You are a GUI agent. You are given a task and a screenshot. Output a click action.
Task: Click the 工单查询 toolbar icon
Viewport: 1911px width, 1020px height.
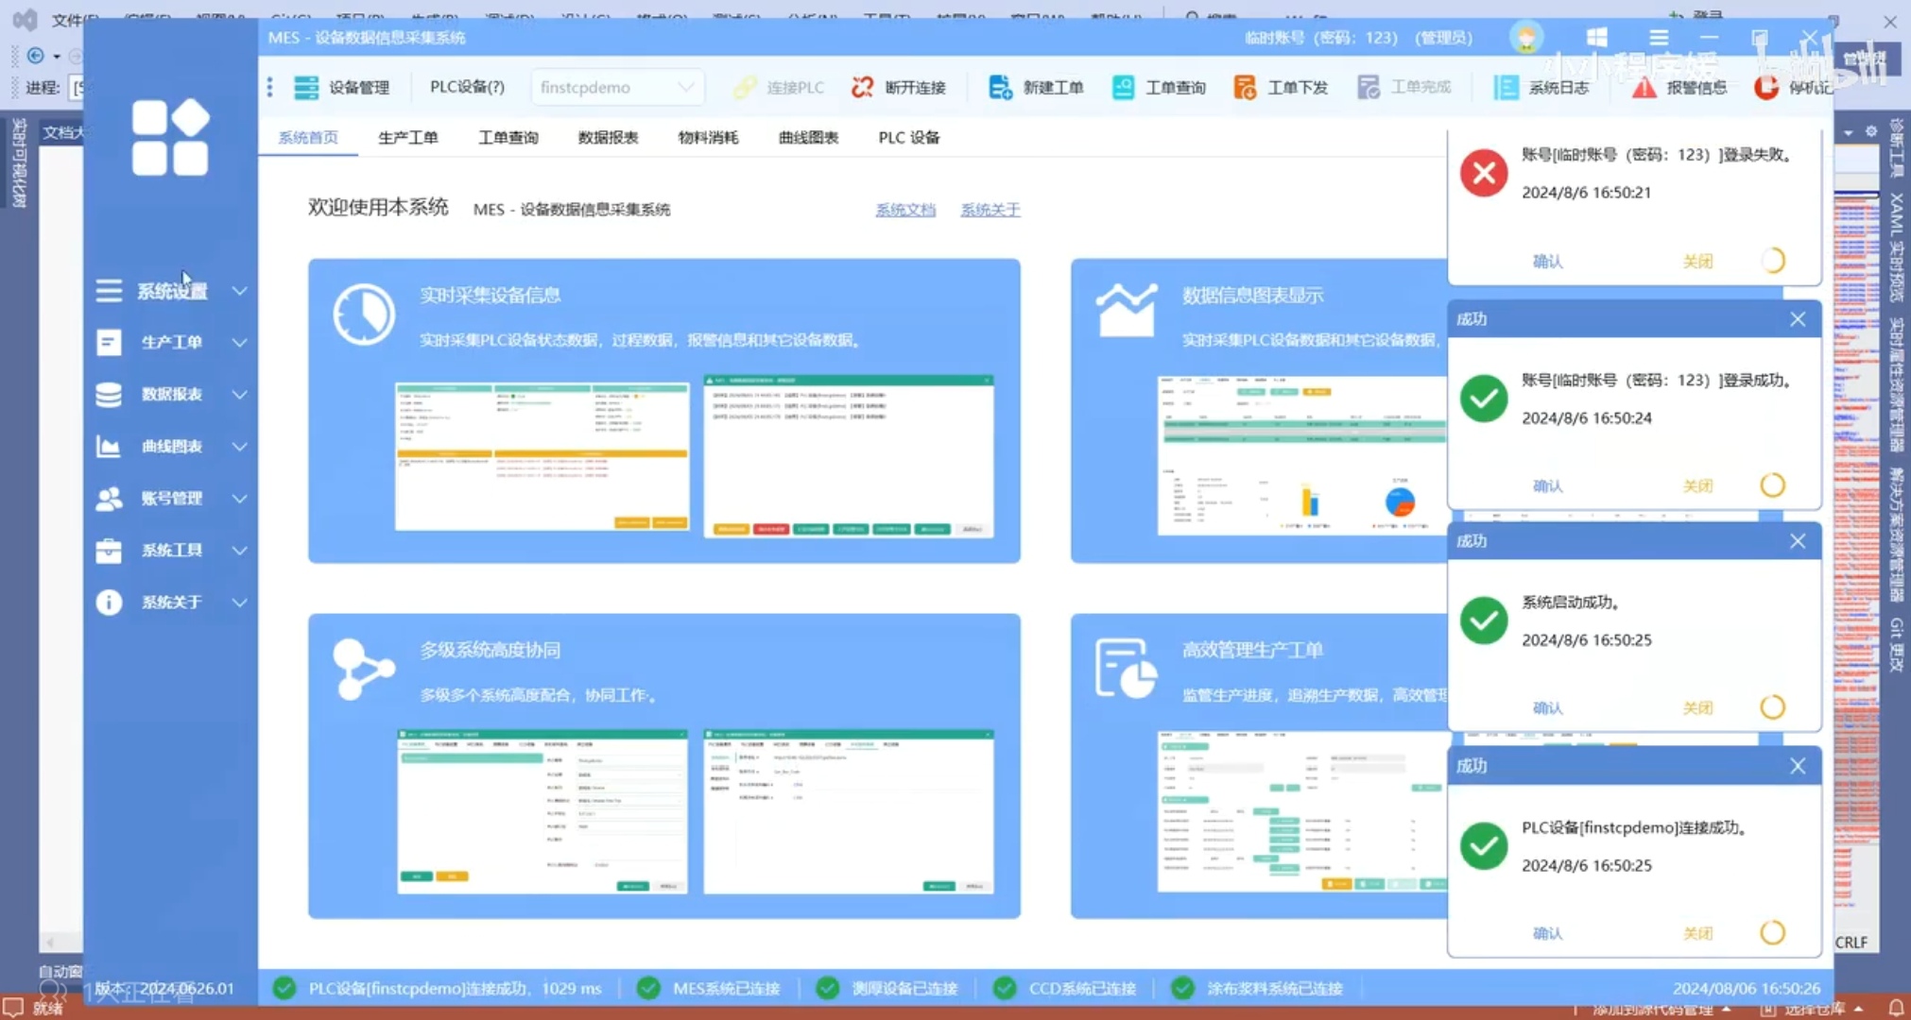(x=1123, y=87)
